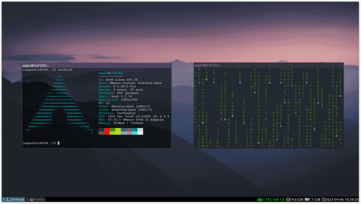This screenshot has height=204, width=361.
Task: Select the prompt cursor block in the left terminal
Action: 58,143
